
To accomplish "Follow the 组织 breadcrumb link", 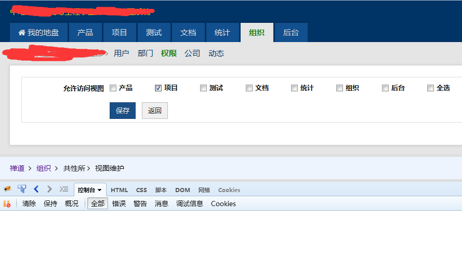I will [x=44, y=168].
